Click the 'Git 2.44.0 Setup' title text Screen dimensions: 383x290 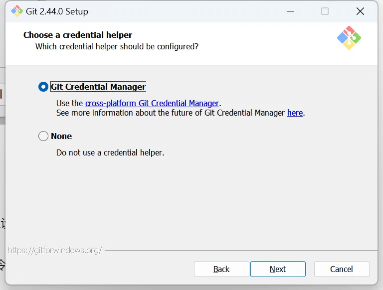pyautogui.click(x=57, y=11)
